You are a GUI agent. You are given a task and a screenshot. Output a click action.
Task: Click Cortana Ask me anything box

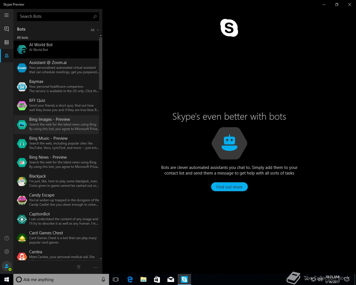click(61, 279)
